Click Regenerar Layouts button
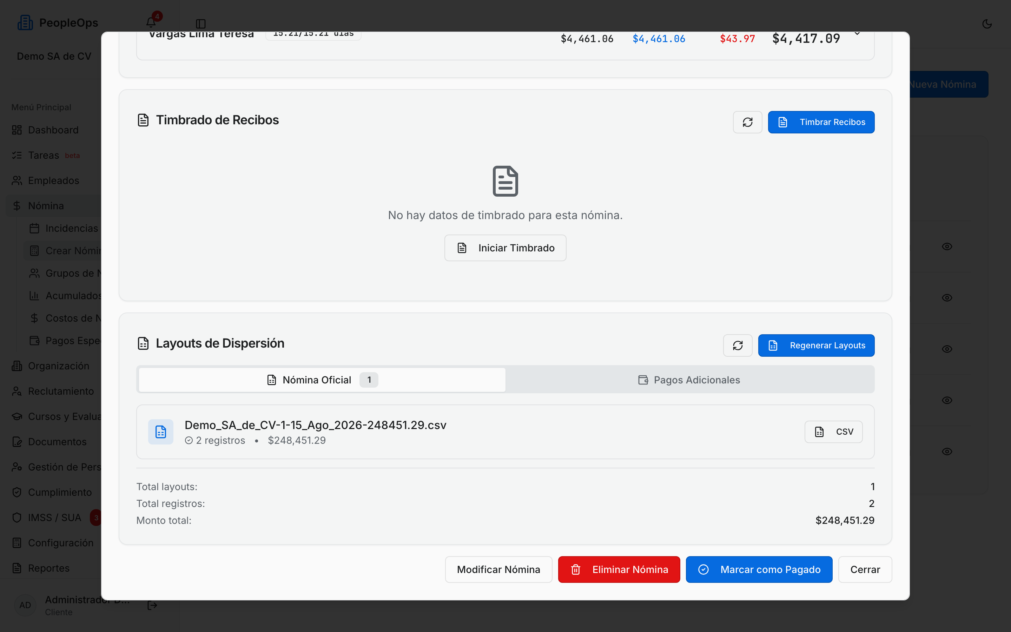Screen dimensions: 1011x632 point(816,345)
